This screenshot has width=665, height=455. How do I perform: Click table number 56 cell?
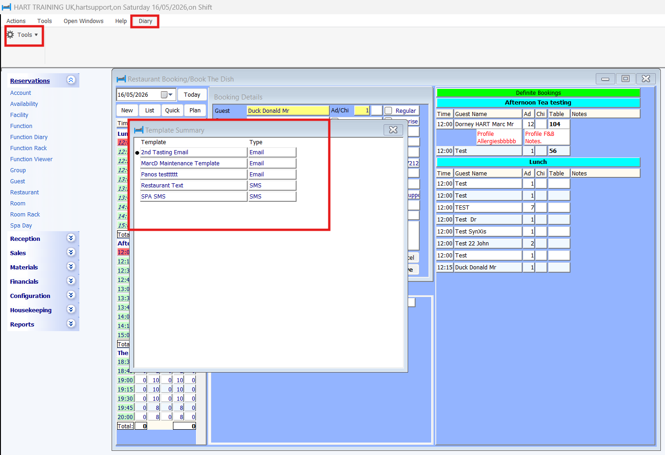[559, 151]
